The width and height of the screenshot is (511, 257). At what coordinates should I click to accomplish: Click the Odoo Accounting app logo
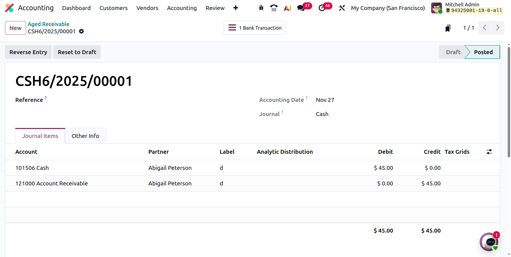click(x=9, y=8)
